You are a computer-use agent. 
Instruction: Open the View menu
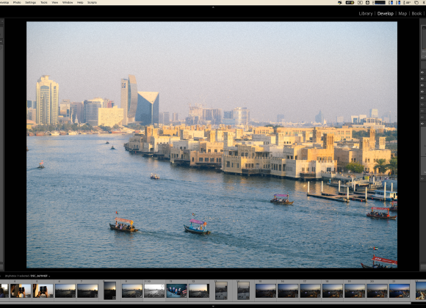(x=55, y=2)
